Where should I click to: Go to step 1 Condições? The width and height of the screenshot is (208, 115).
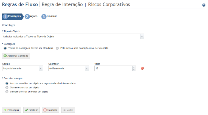point(13,17)
